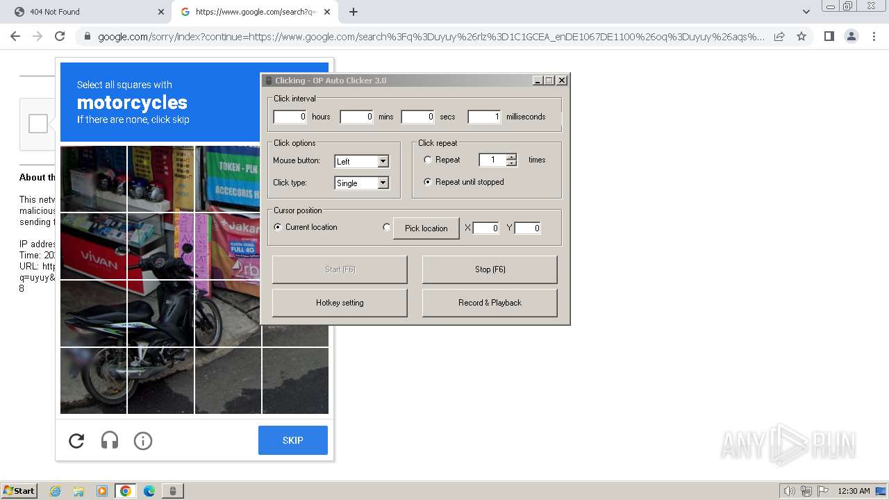Open the Start menu
Screen dimensions: 889x500
pos(19,491)
